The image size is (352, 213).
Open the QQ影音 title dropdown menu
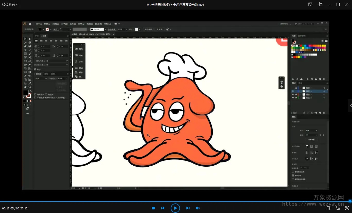10,4
